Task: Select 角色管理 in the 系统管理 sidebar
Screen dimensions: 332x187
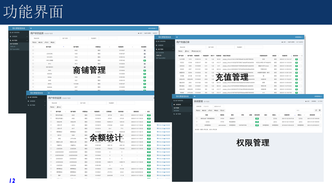Action: click(x=176, y=111)
